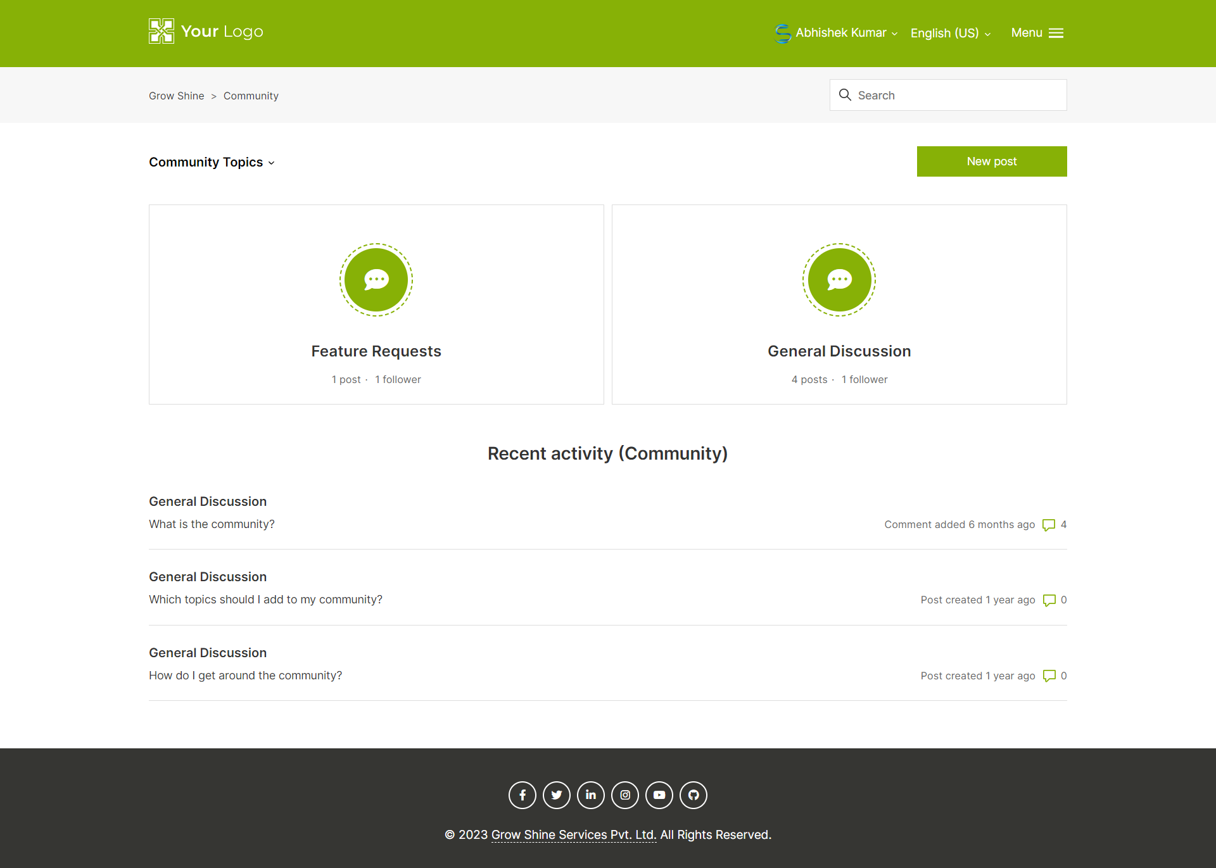The height and width of the screenshot is (868, 1216).
Task: Open the Instagram footer icon
Action: coord(625,795)
